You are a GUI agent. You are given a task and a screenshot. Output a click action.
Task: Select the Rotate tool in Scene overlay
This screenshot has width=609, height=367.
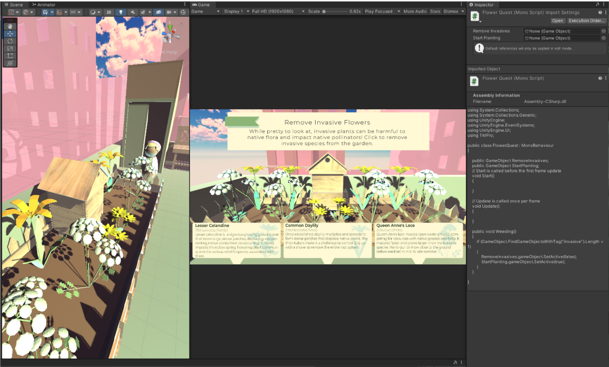click(10, 41)
